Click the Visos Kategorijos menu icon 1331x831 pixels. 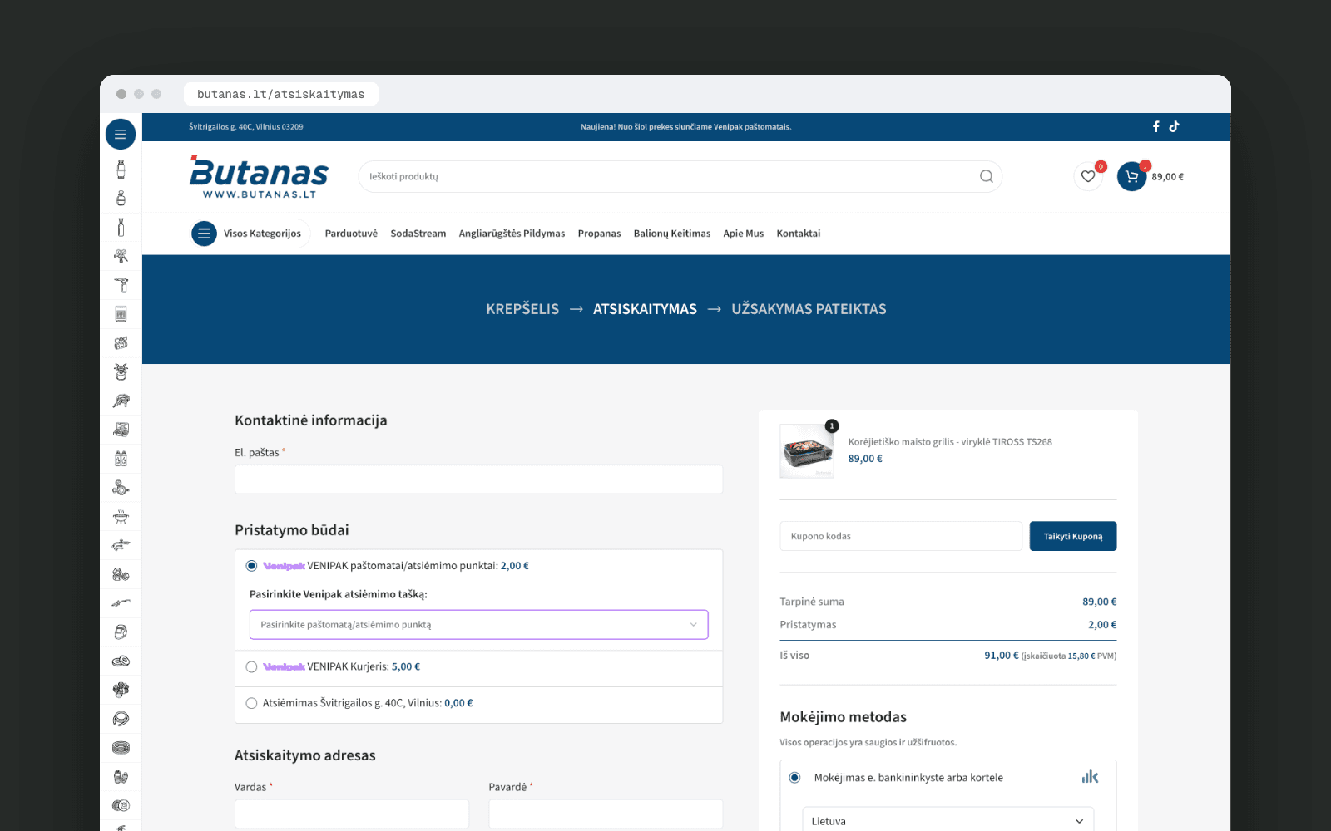pos(204,234)
